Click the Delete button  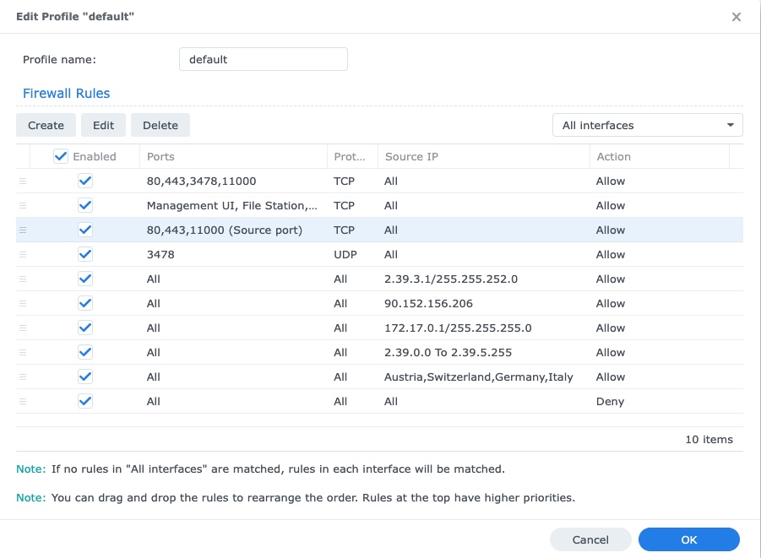[160, 124]
